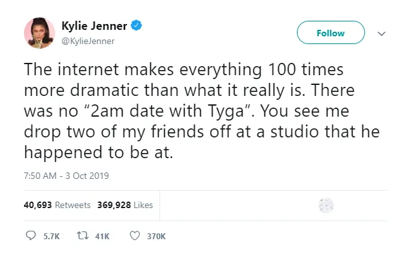Screen dimensions: 411x258
Task: Click the 370K like count
Action: 156,236
